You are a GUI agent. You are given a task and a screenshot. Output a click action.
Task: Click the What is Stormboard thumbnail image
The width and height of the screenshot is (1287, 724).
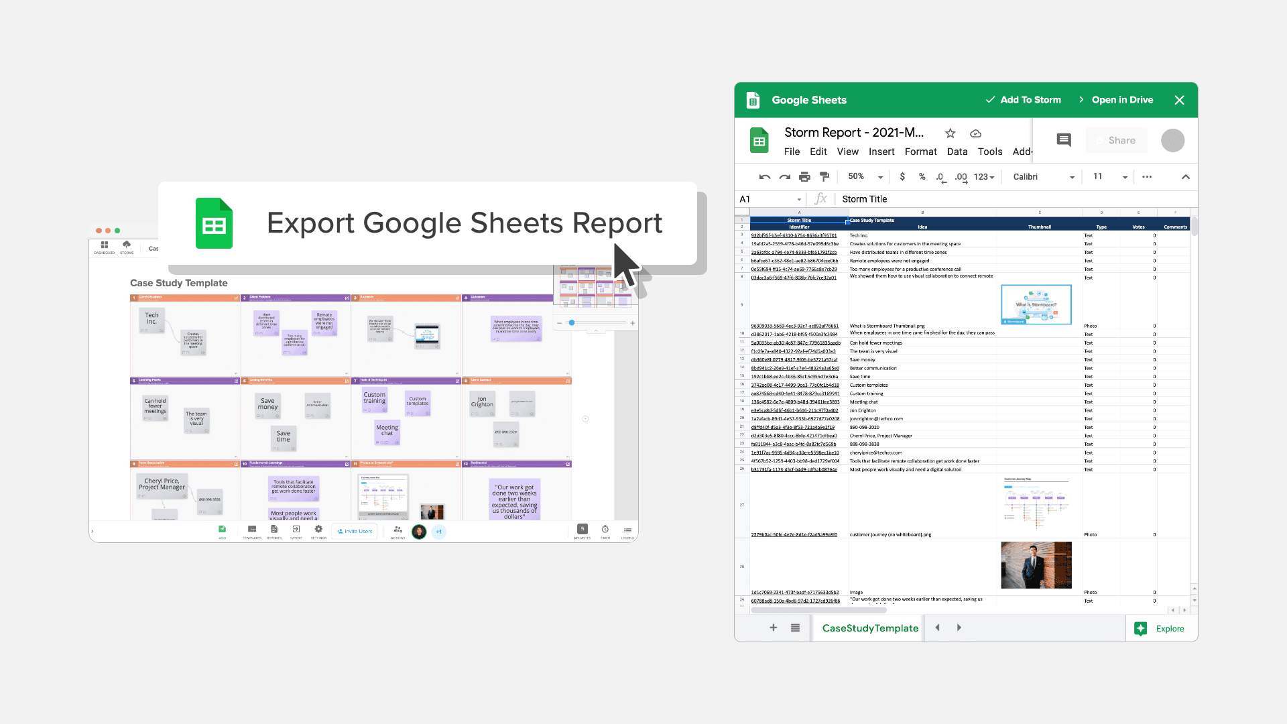pos(1036,304)
